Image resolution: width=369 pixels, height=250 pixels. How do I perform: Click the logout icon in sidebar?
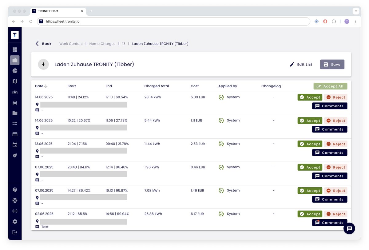click(15, 232)
